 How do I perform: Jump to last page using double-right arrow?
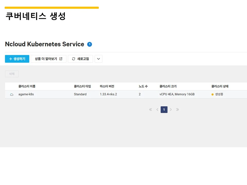(177, 109)
